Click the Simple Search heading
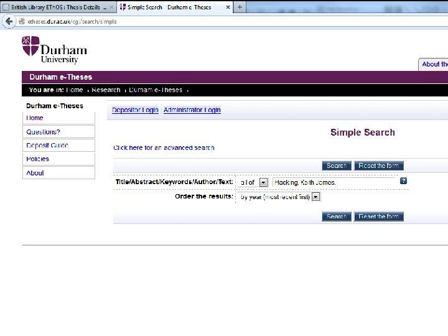Screen dimensions: 448x336 pyautogui.click(x=363, y=133)
